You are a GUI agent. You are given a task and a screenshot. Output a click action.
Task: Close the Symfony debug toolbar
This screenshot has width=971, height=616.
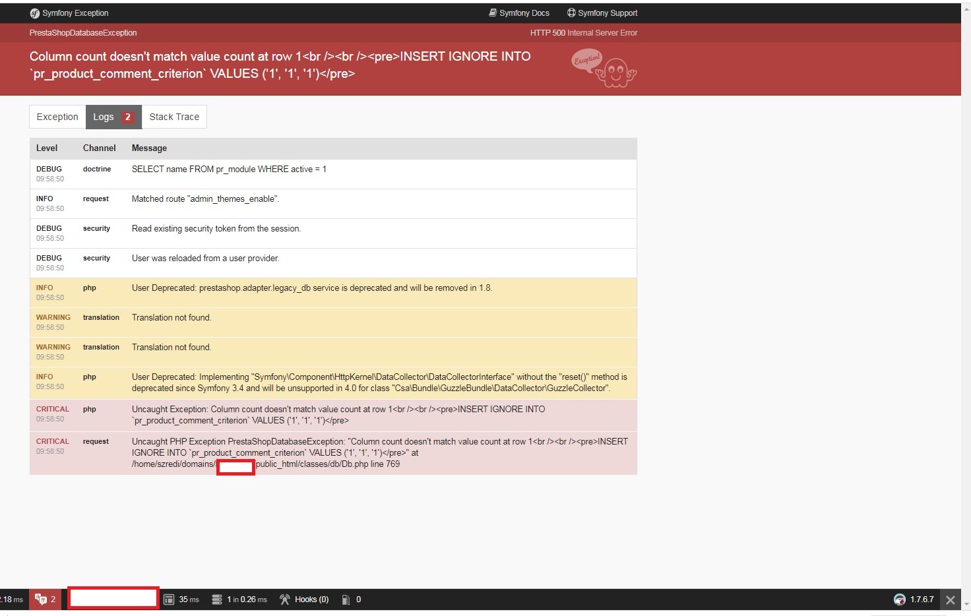pos(951,600)
